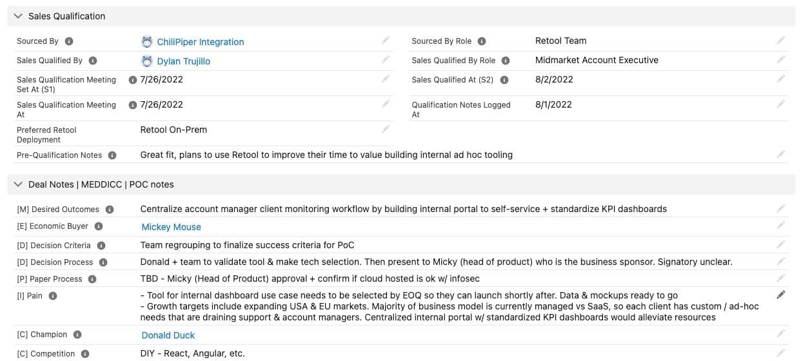Open the ChiliPiper Integration user link
Image resolution: width=801 pixels, height=361 pixels.
coord(200,42)
